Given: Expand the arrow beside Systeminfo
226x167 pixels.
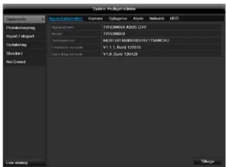Looking at the screenshot, I should click(x=43, y=19).
